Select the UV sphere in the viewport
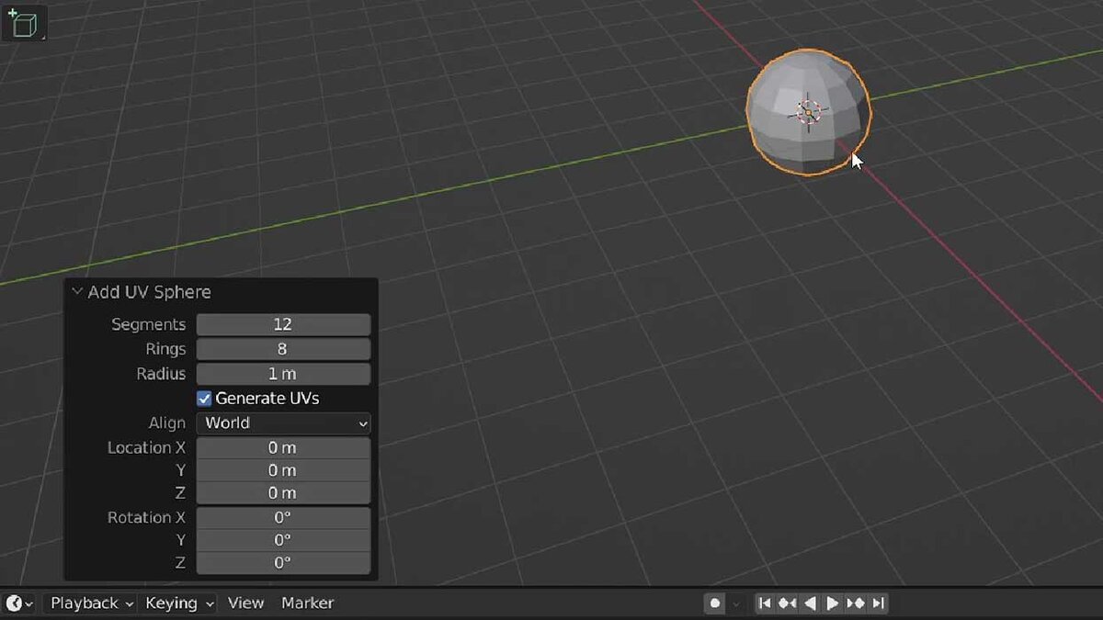Image resolution: width=1103 pixels, height=620 pixels. (x=808, y=111)
